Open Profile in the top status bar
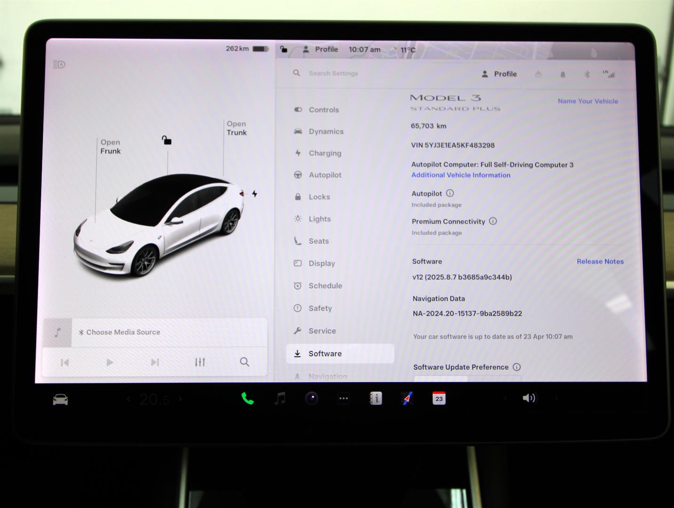Screen dimensions: 674x508 (x=320, y=49)
